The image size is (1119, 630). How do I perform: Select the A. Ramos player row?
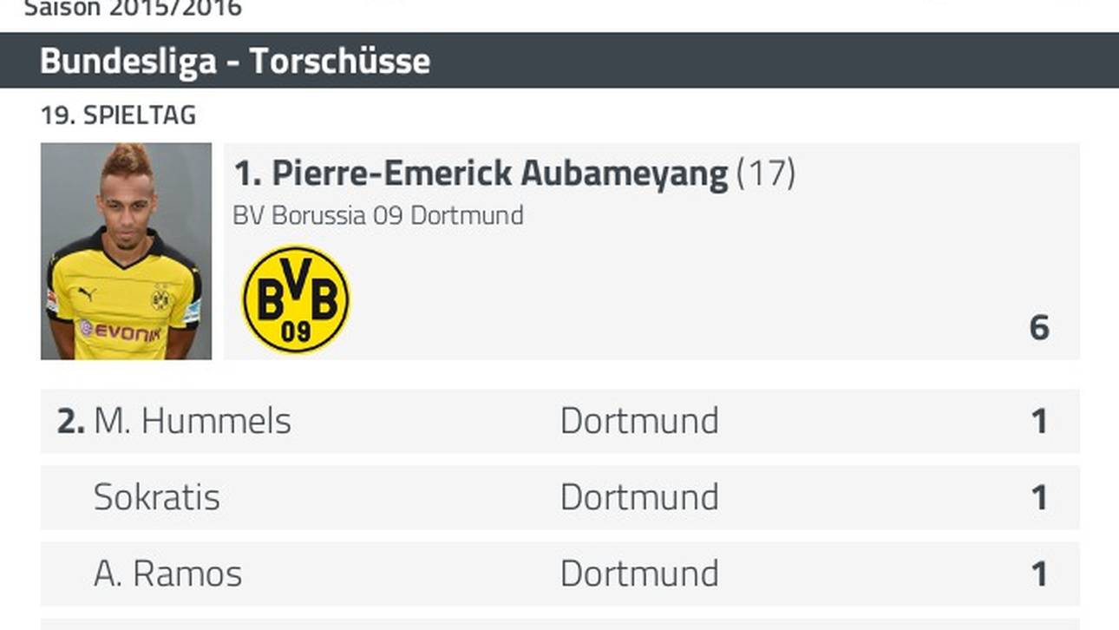click(559, 574)
